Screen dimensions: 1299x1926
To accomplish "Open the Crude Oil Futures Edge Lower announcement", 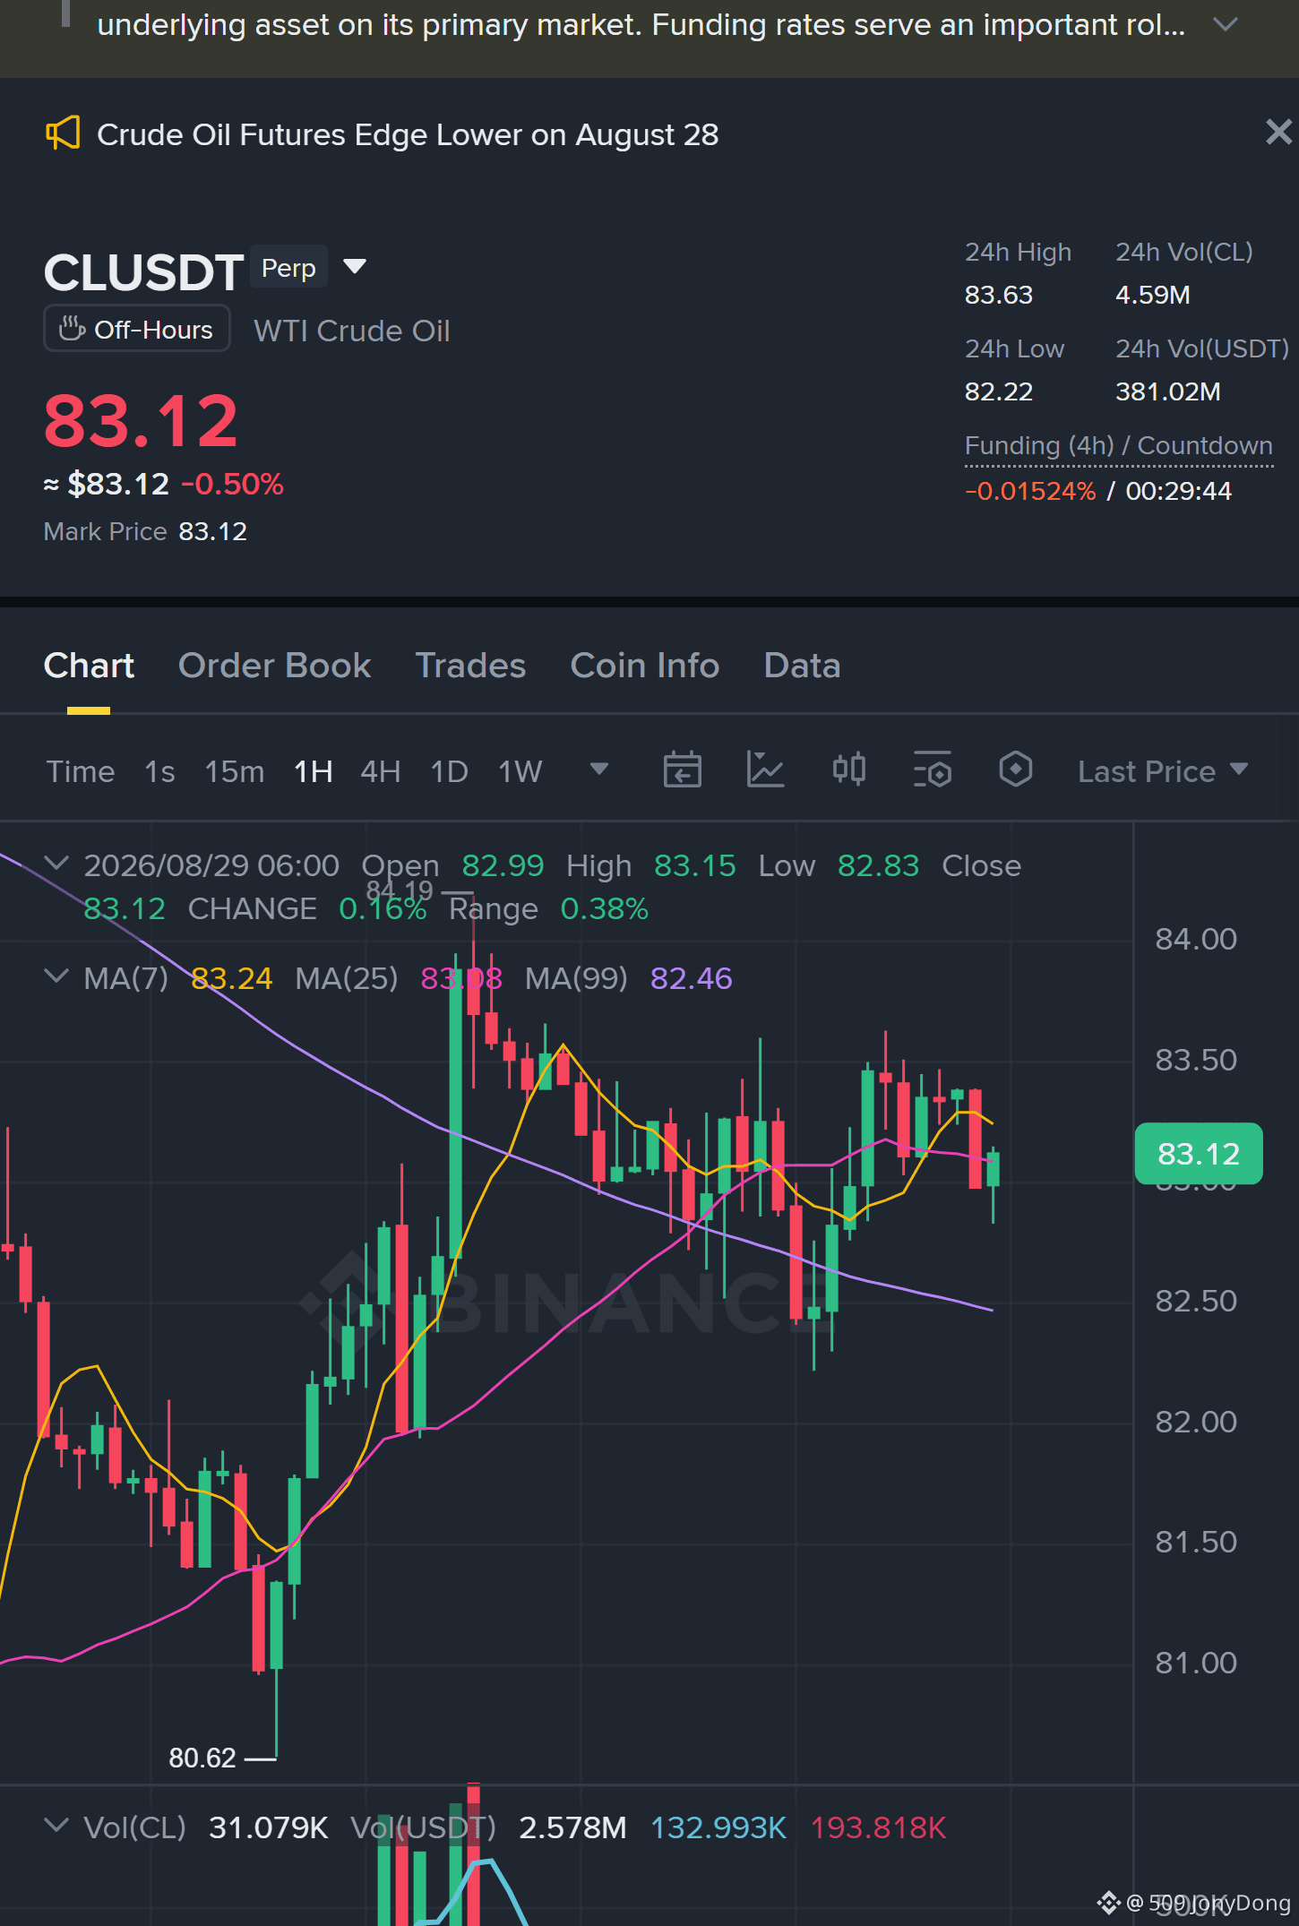I will tap(408, 134).
